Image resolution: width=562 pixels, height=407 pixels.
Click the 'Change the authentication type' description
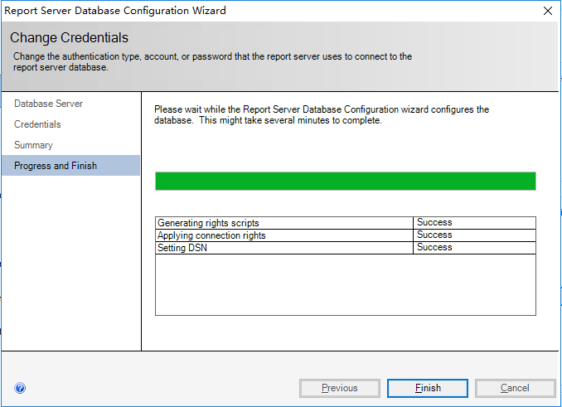pos(212,61)
